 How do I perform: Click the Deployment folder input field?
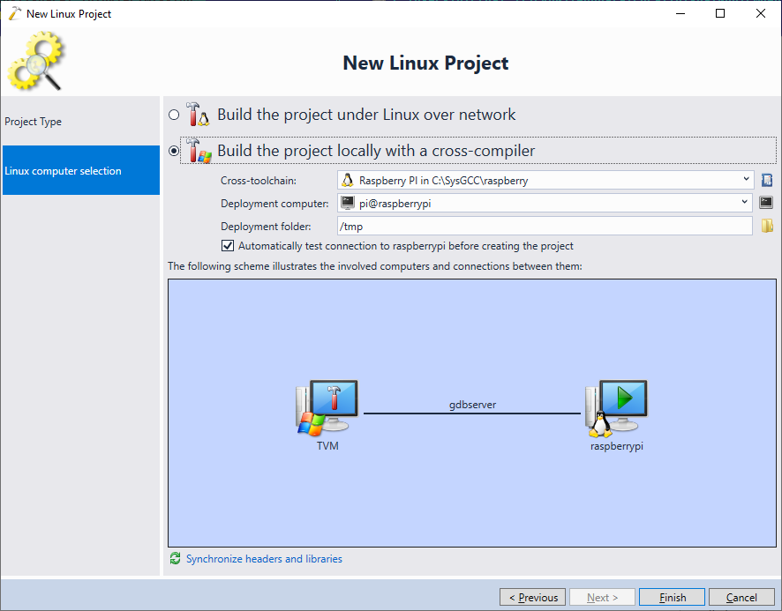[x=545, y=227]
